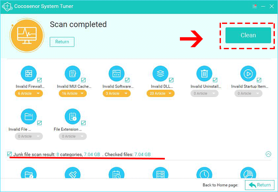Expand the 16 Article dropdown
This screenshot has height=192, width=278.
click(x=73, y=93)
